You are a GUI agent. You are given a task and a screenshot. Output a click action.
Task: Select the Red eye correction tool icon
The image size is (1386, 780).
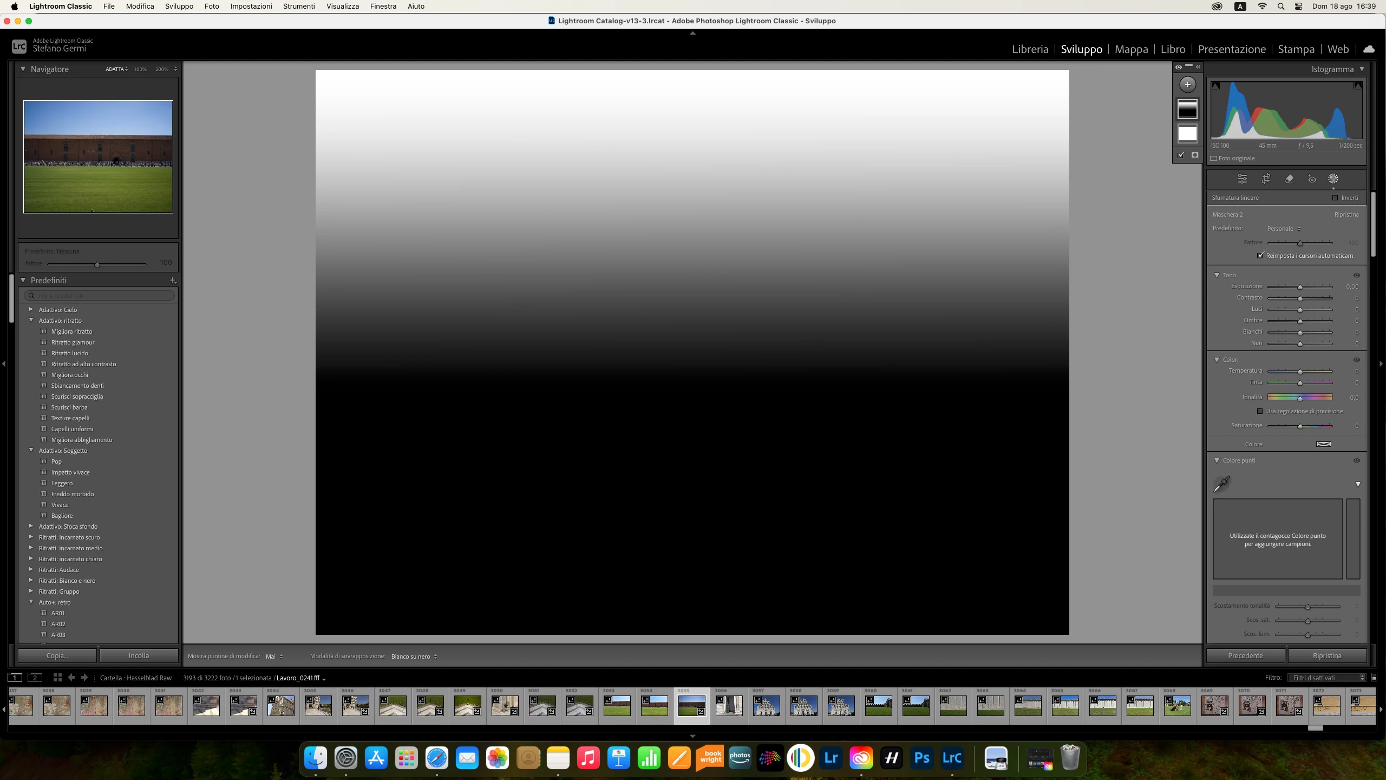[1312, 179]
